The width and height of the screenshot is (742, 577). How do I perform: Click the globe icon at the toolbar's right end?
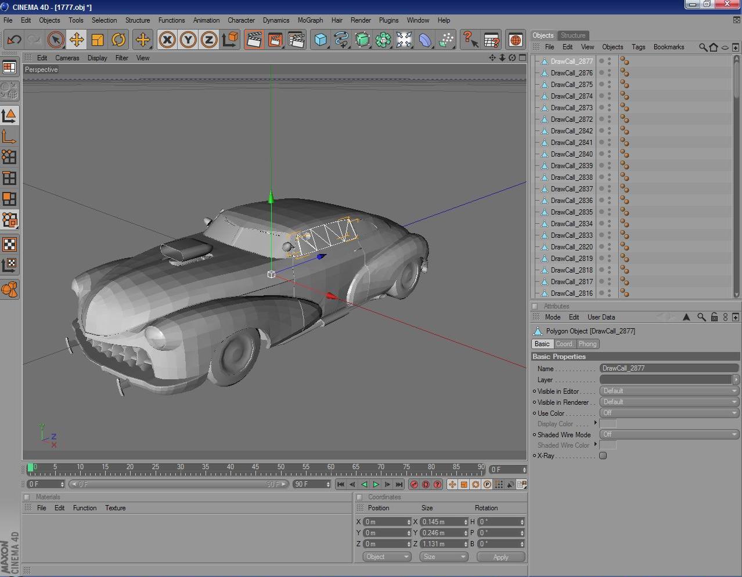click(515, 40)
